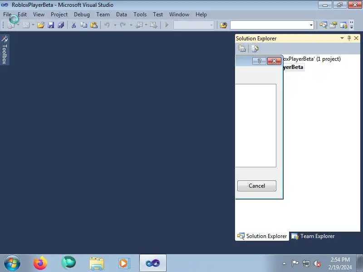Switch to the Solution Explorer bottom tab

(262, 236)
